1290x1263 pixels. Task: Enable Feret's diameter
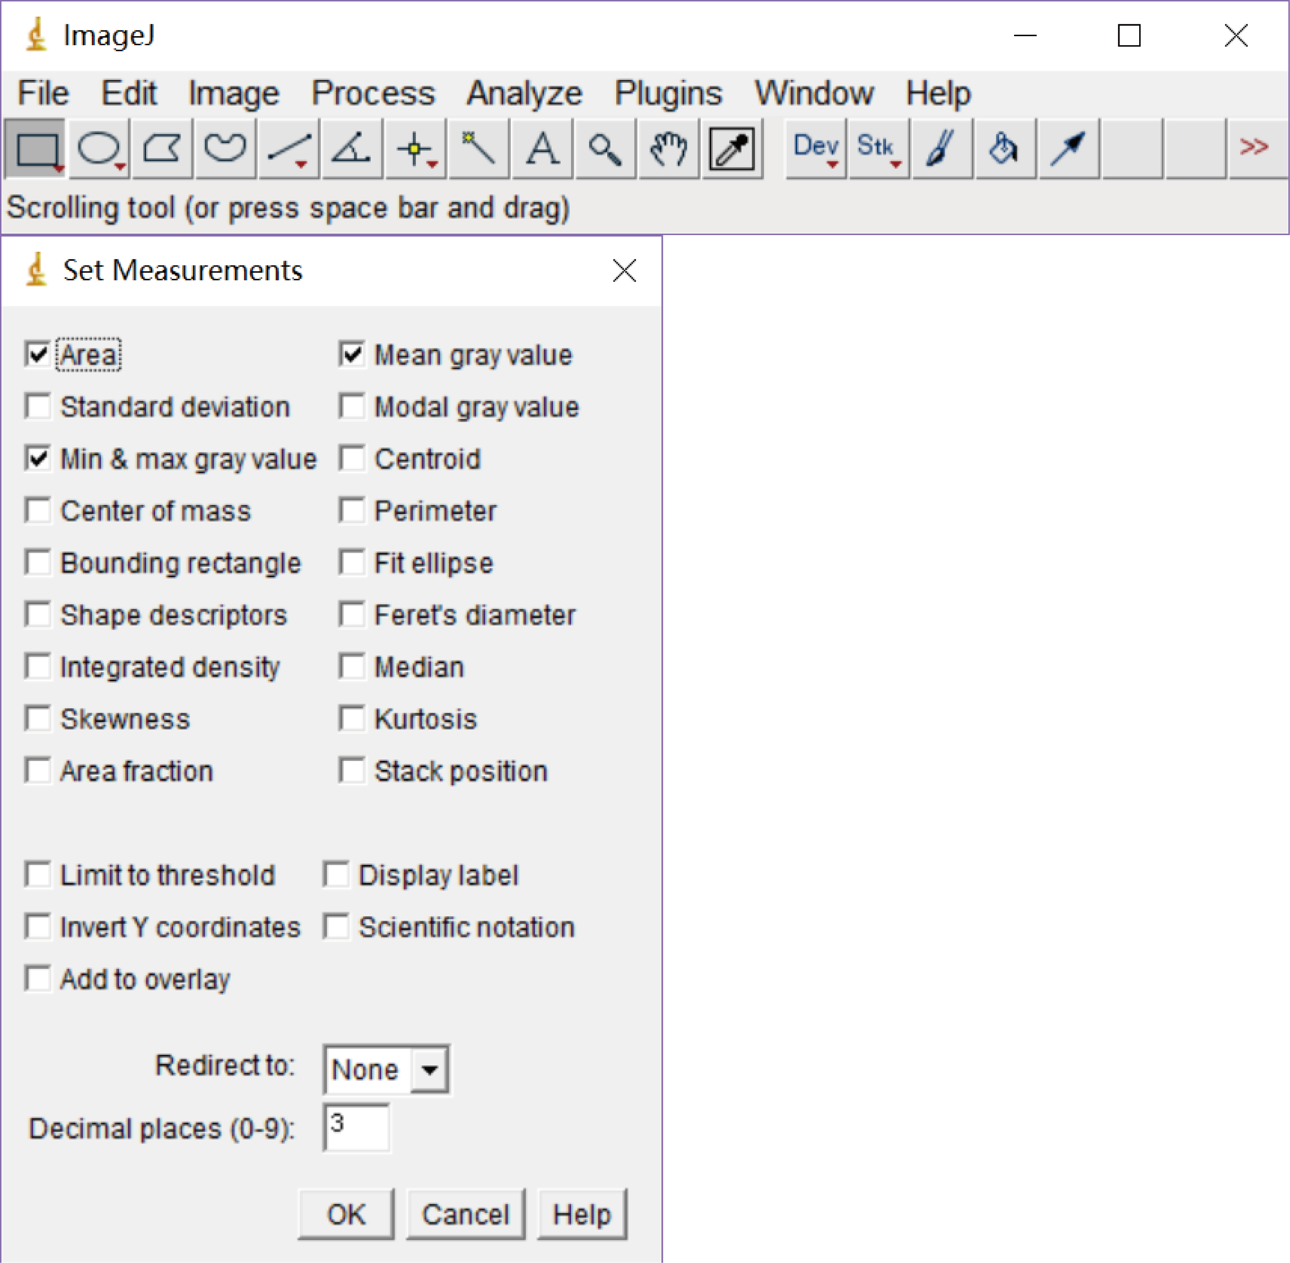[352, 615]
